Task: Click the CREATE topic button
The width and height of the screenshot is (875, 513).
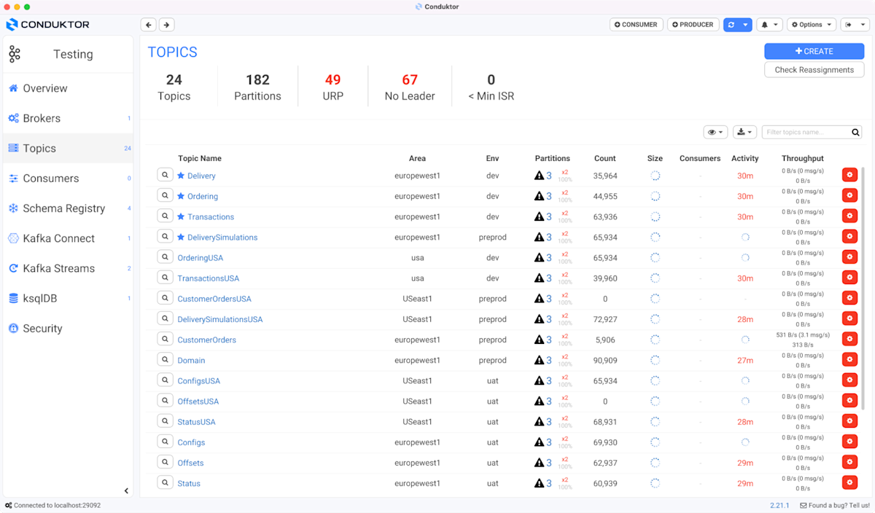Action: click(x=814, y=51)
